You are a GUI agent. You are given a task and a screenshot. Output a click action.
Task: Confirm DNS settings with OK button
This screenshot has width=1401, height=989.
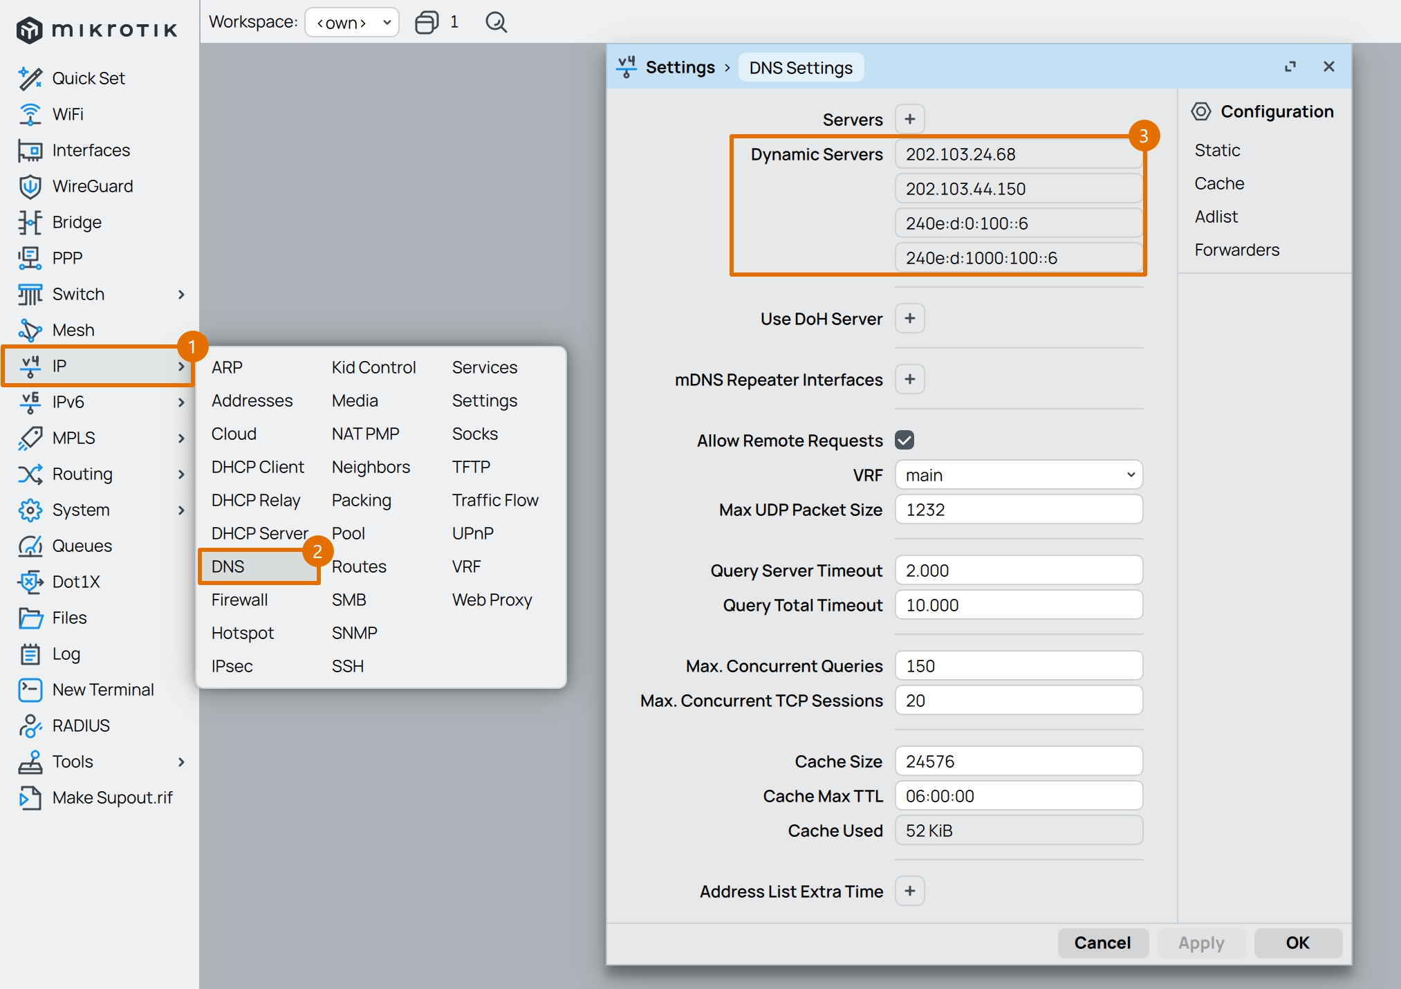(x=1297, y=943)
